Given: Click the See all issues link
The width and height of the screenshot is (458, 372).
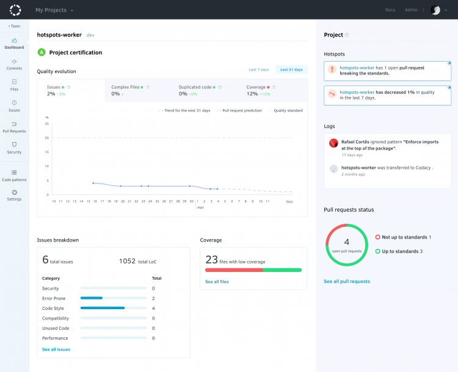Looking at the screenshot, I should point(56,349).
